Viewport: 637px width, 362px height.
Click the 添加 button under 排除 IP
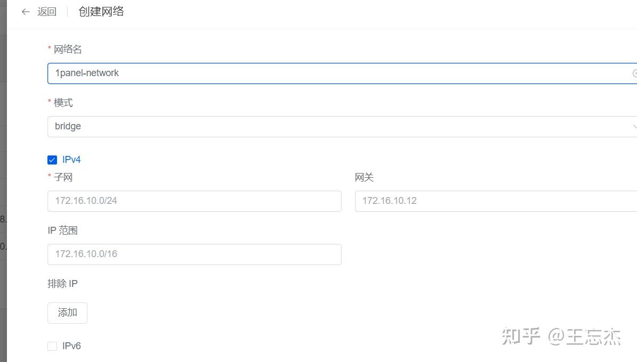coord(67,313)
